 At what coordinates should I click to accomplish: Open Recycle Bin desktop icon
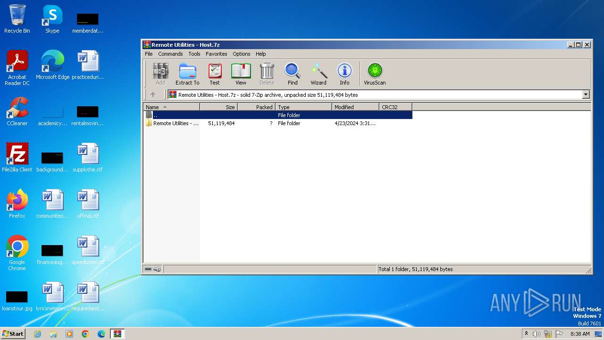point(17,19)
